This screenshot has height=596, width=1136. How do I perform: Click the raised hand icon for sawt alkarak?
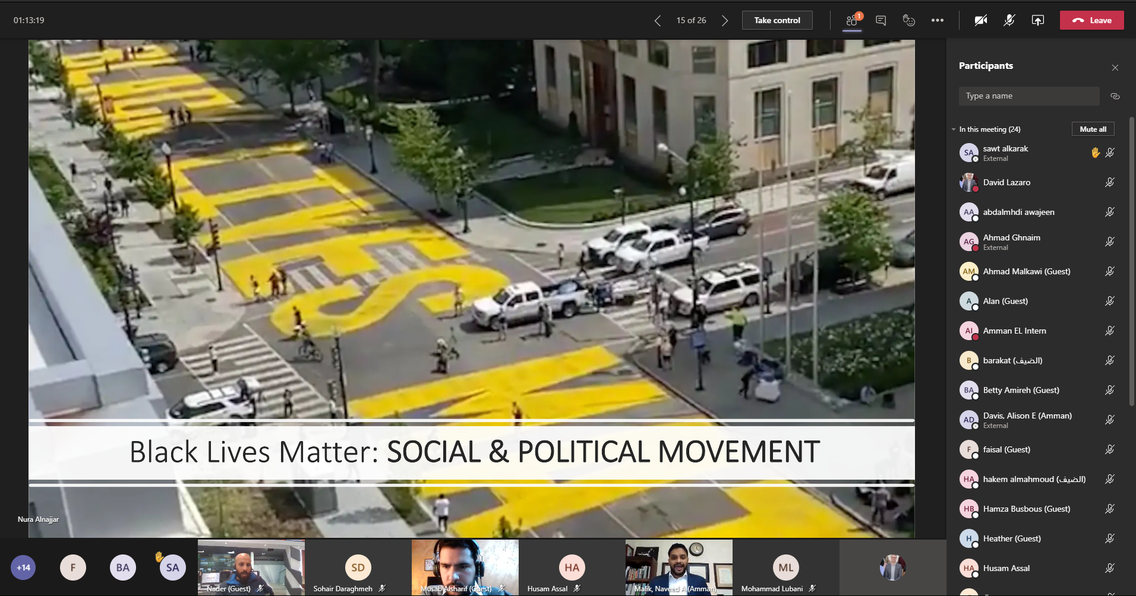(1096, 153)
